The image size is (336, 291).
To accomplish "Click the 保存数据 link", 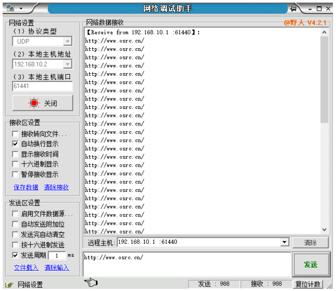I will pyautogui.click(x=26, y=187).
